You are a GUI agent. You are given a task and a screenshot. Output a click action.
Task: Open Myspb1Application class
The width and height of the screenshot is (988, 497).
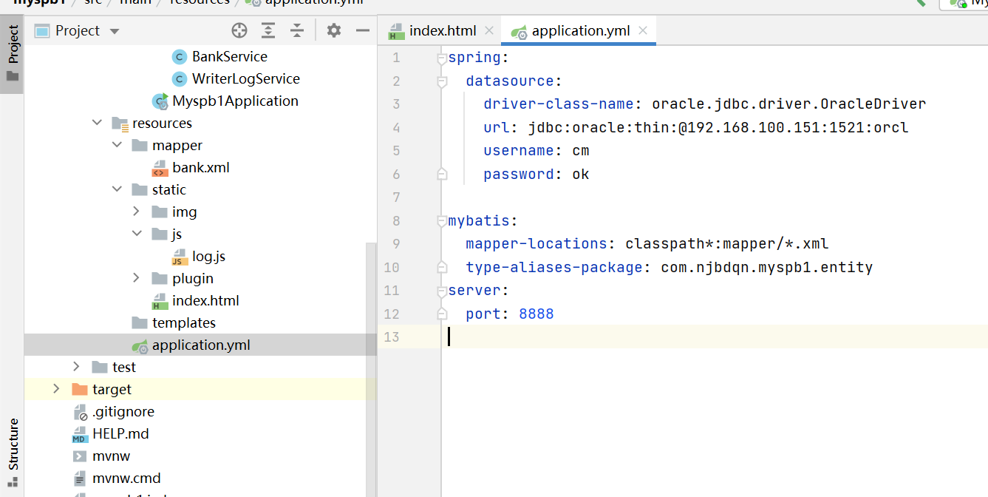point(236,101)
